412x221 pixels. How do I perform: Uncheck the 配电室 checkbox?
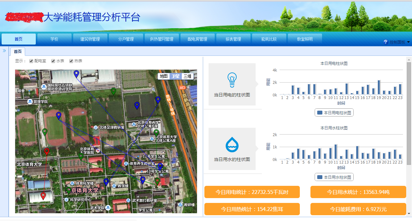pyautogui.click(x=31, y=61)
